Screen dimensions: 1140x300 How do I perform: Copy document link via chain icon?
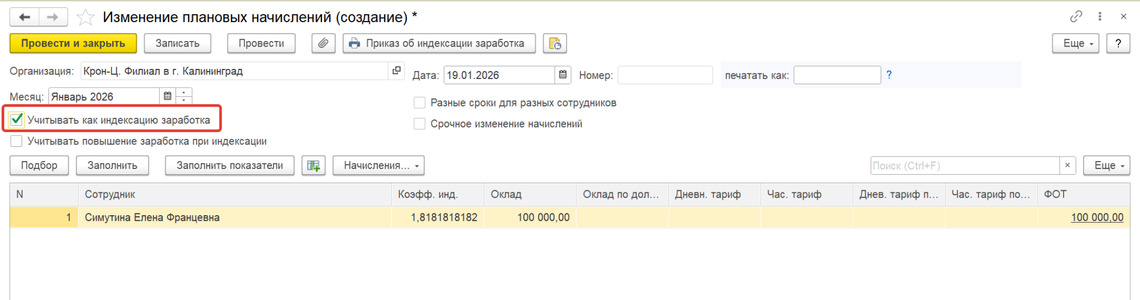(1076, 17)
